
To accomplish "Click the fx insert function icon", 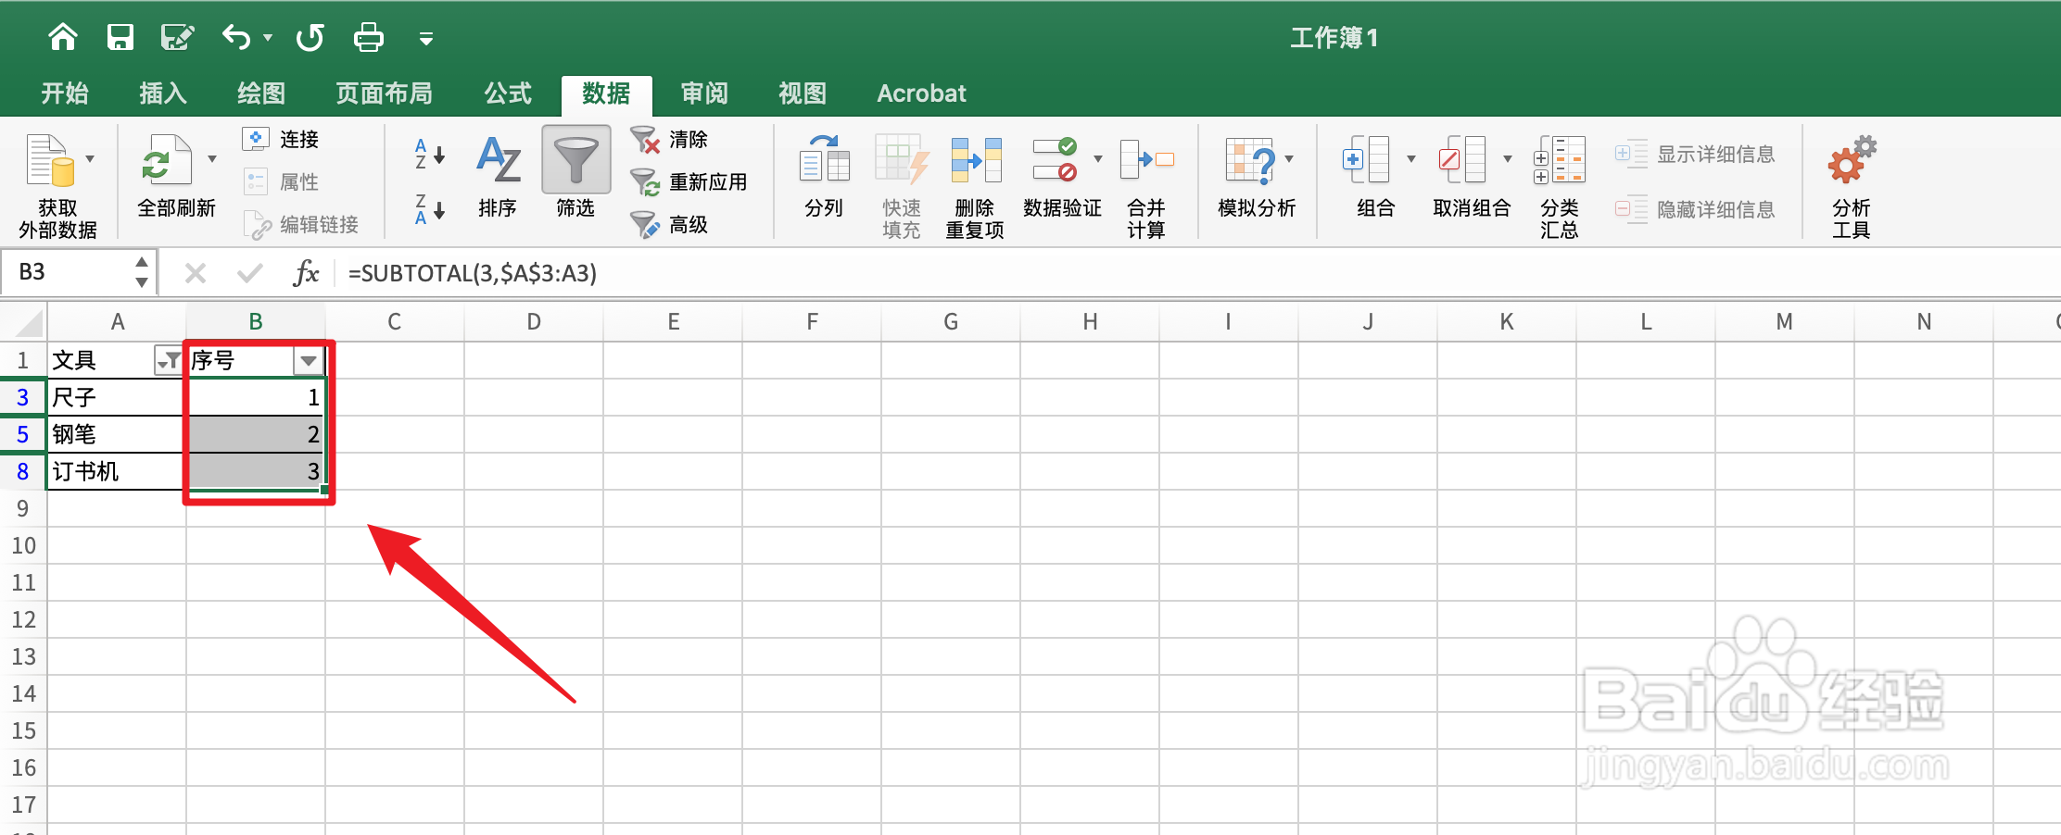I will [x=306, y=273].
